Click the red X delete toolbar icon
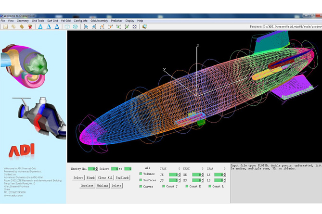Screen dimensions: 322x214 (x=30, y=27)
